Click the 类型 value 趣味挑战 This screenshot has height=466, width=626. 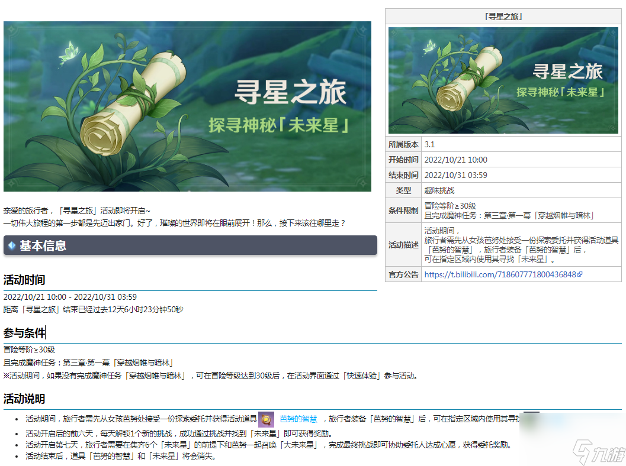point(439,190)
